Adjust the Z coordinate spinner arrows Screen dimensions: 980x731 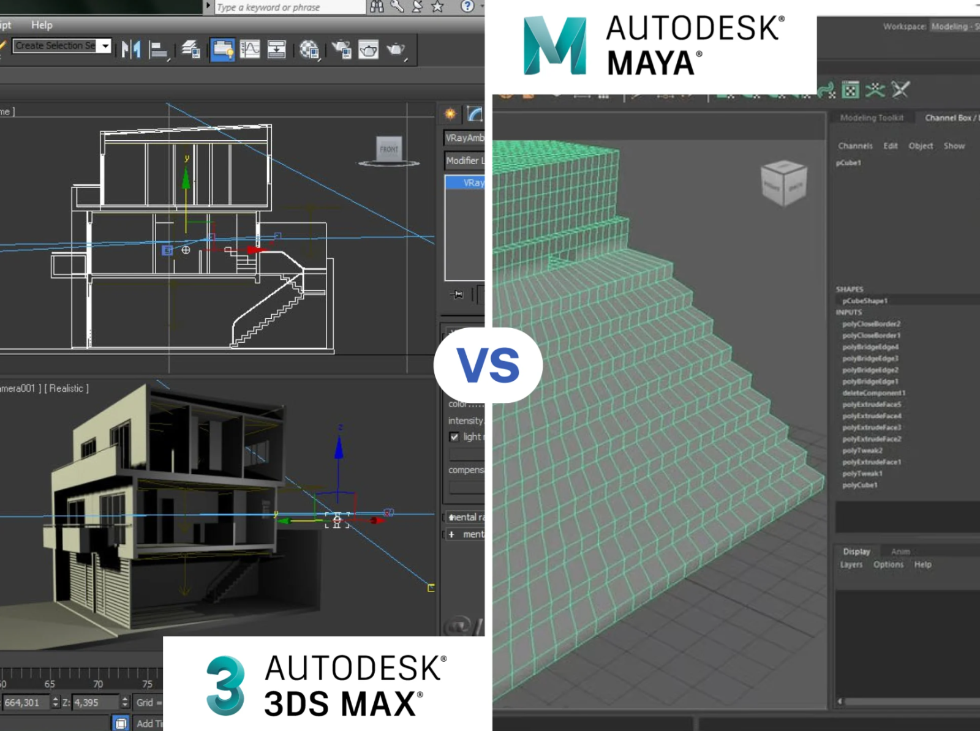pos(125,702)
